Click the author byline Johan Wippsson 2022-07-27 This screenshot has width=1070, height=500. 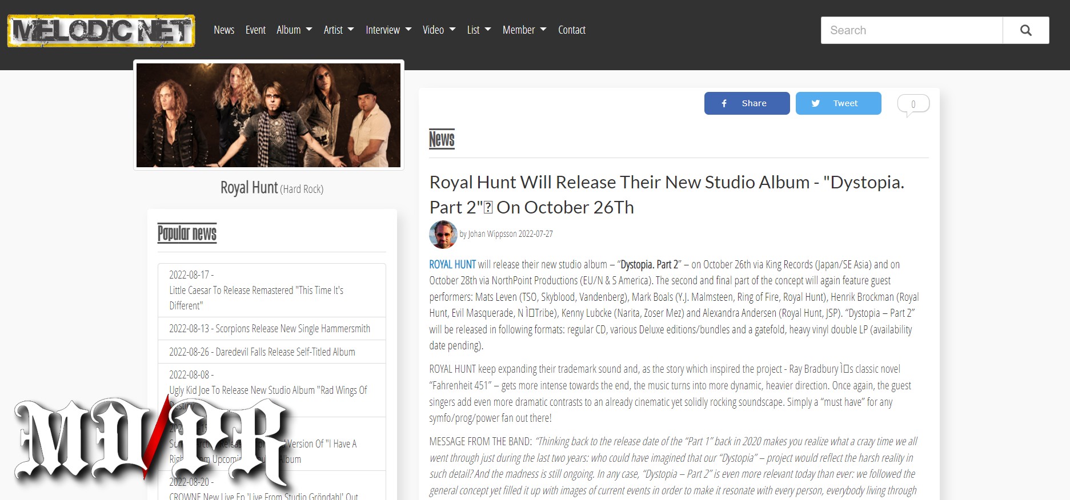tap(506, 234)
